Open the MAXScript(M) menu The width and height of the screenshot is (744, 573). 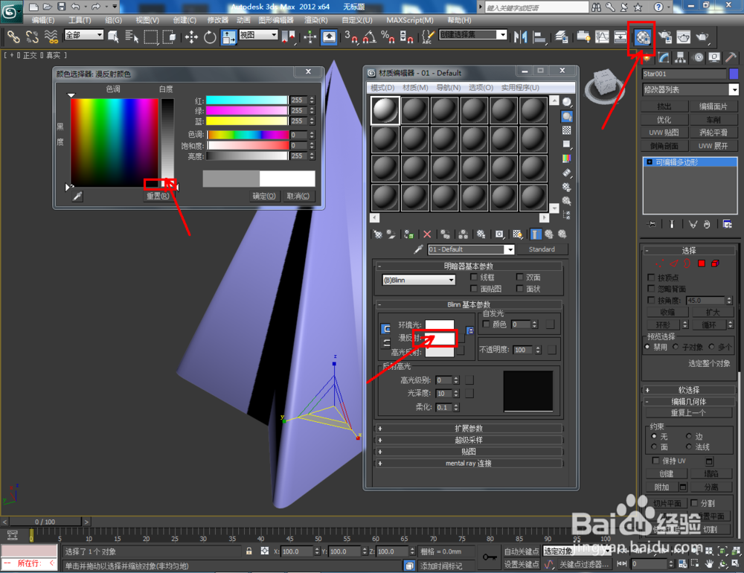[x=409, y=20]
